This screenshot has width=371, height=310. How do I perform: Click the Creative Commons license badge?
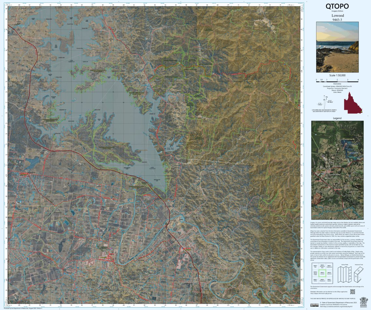coord(315,305)
